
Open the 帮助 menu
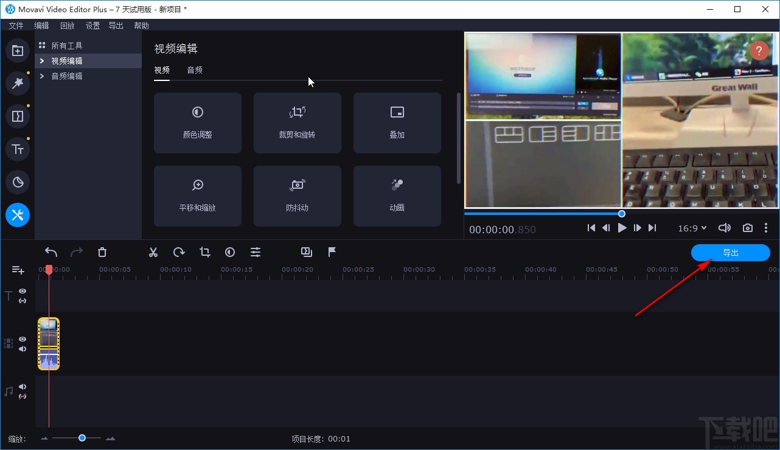click(141, 26)
